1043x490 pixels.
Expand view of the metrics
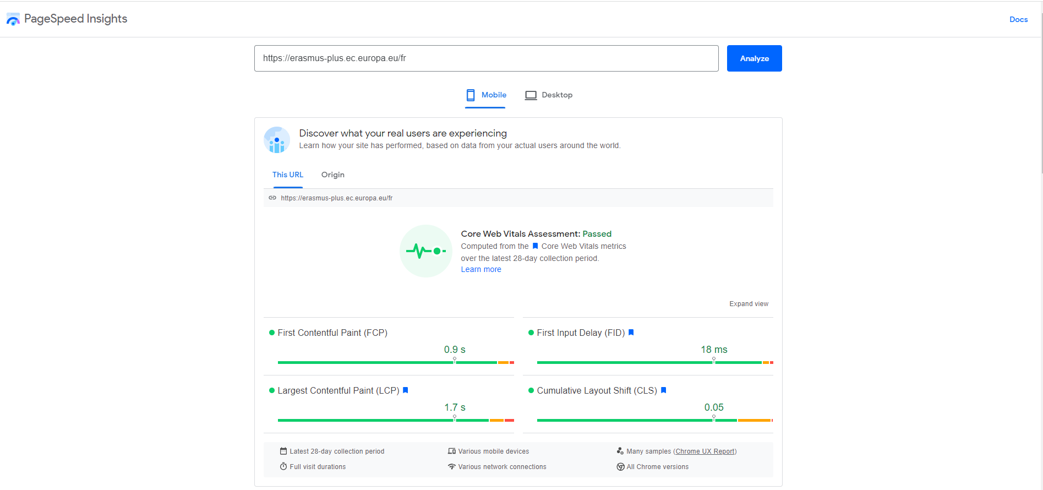point(749,304)
